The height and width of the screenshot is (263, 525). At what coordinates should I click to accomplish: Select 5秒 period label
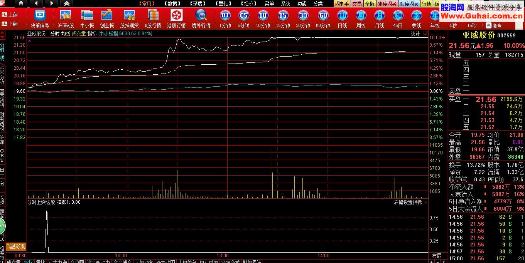[x=453, y=26]
